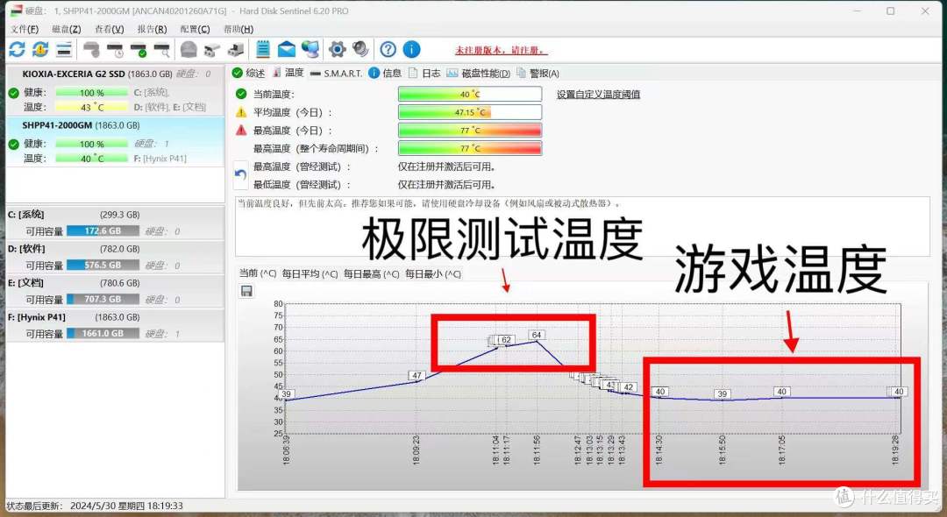Open the 查看(V) menu
Image resolution: width=947 pixels, height=517 pixels.
[110, 29]
